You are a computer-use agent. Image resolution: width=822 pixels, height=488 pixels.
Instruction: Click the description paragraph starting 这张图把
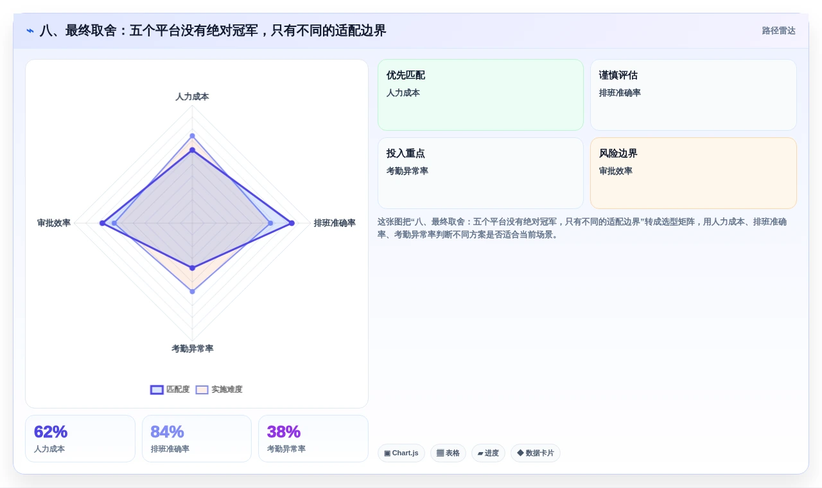[582, 228]
